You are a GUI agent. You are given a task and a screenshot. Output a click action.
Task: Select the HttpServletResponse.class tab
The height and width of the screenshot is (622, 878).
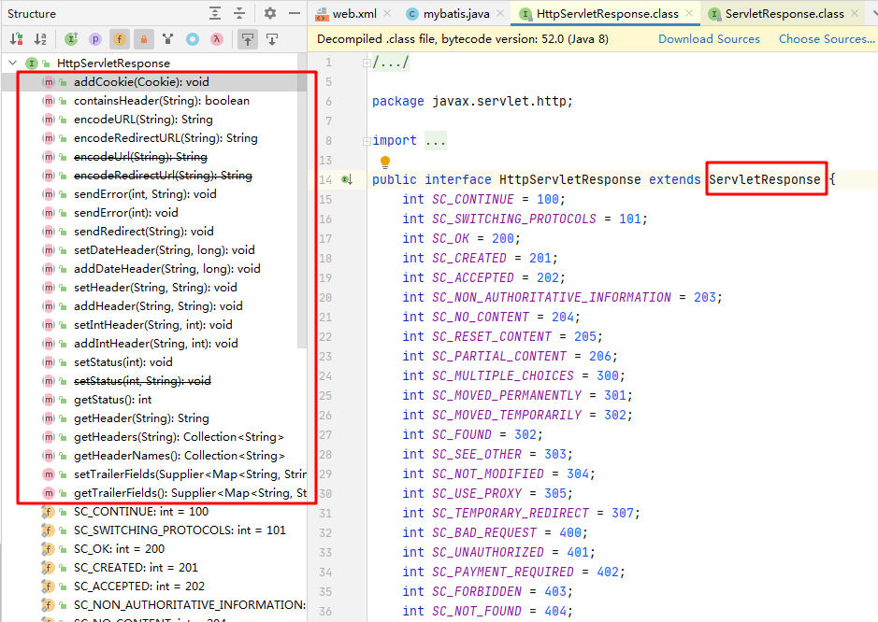pos(607,13)
